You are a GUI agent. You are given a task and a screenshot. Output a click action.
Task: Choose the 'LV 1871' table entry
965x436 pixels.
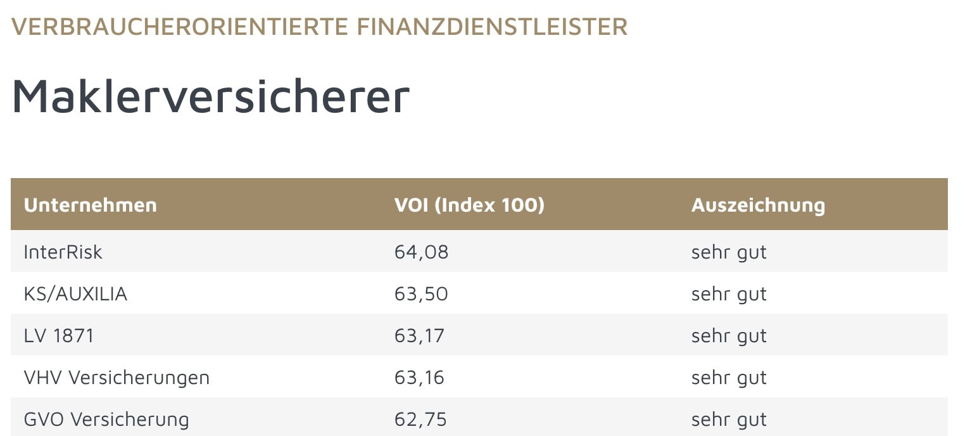(59, 336)
